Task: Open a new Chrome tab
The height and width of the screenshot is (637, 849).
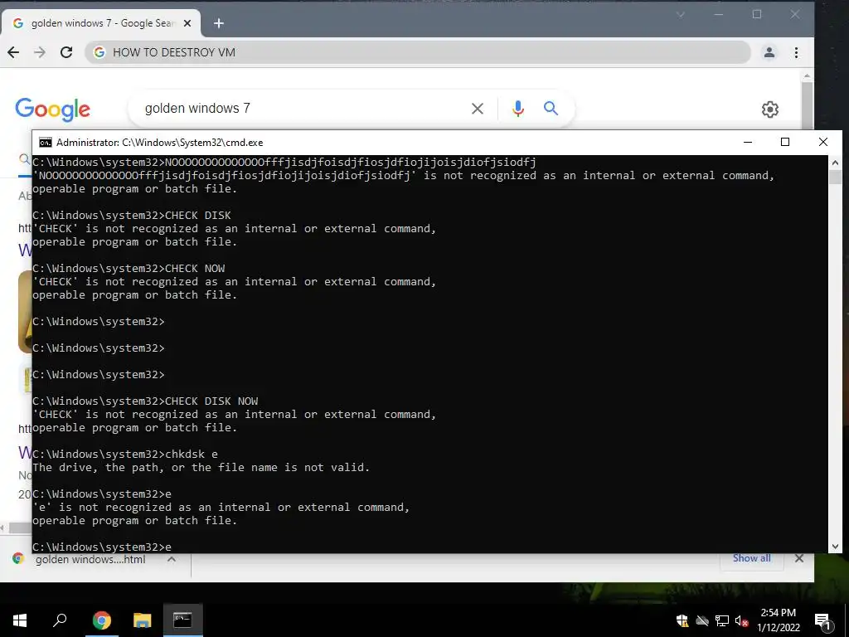Action: 219,23
